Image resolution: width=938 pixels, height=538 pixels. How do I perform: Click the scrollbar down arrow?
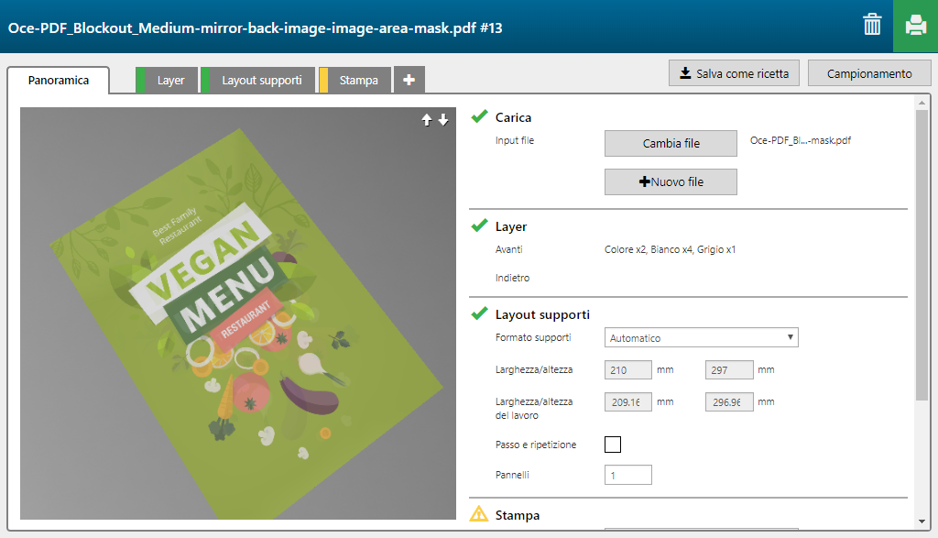pos(922,522)
